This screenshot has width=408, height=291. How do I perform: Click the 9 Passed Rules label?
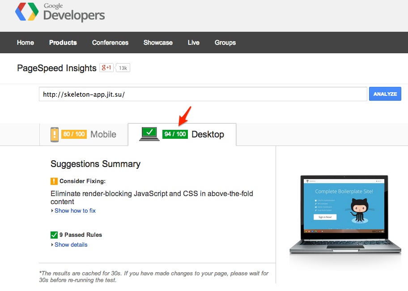[x=81, y=235]
